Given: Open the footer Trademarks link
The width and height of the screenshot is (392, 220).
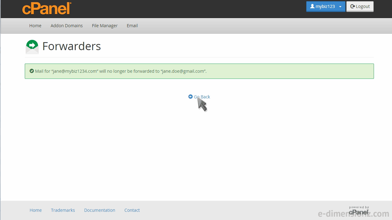Looking at the screenshot, I should pos(63,210).
